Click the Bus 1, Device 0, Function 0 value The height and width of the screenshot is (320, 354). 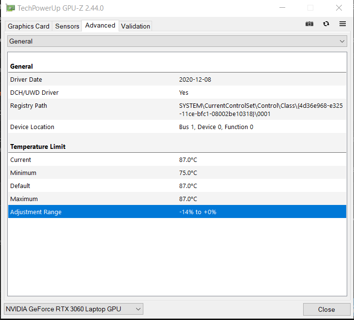(x=216, y=127)
